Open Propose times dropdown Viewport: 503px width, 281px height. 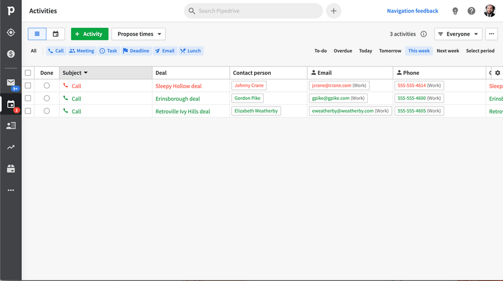tap(139, 34)
